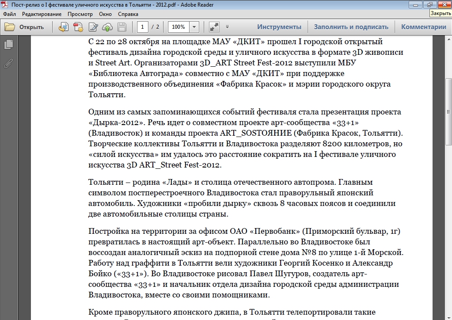Image resolution: width=452 pixels, height=320 pixels.
Task: Open the Справка menu
Action: click(x=128, y=14)
